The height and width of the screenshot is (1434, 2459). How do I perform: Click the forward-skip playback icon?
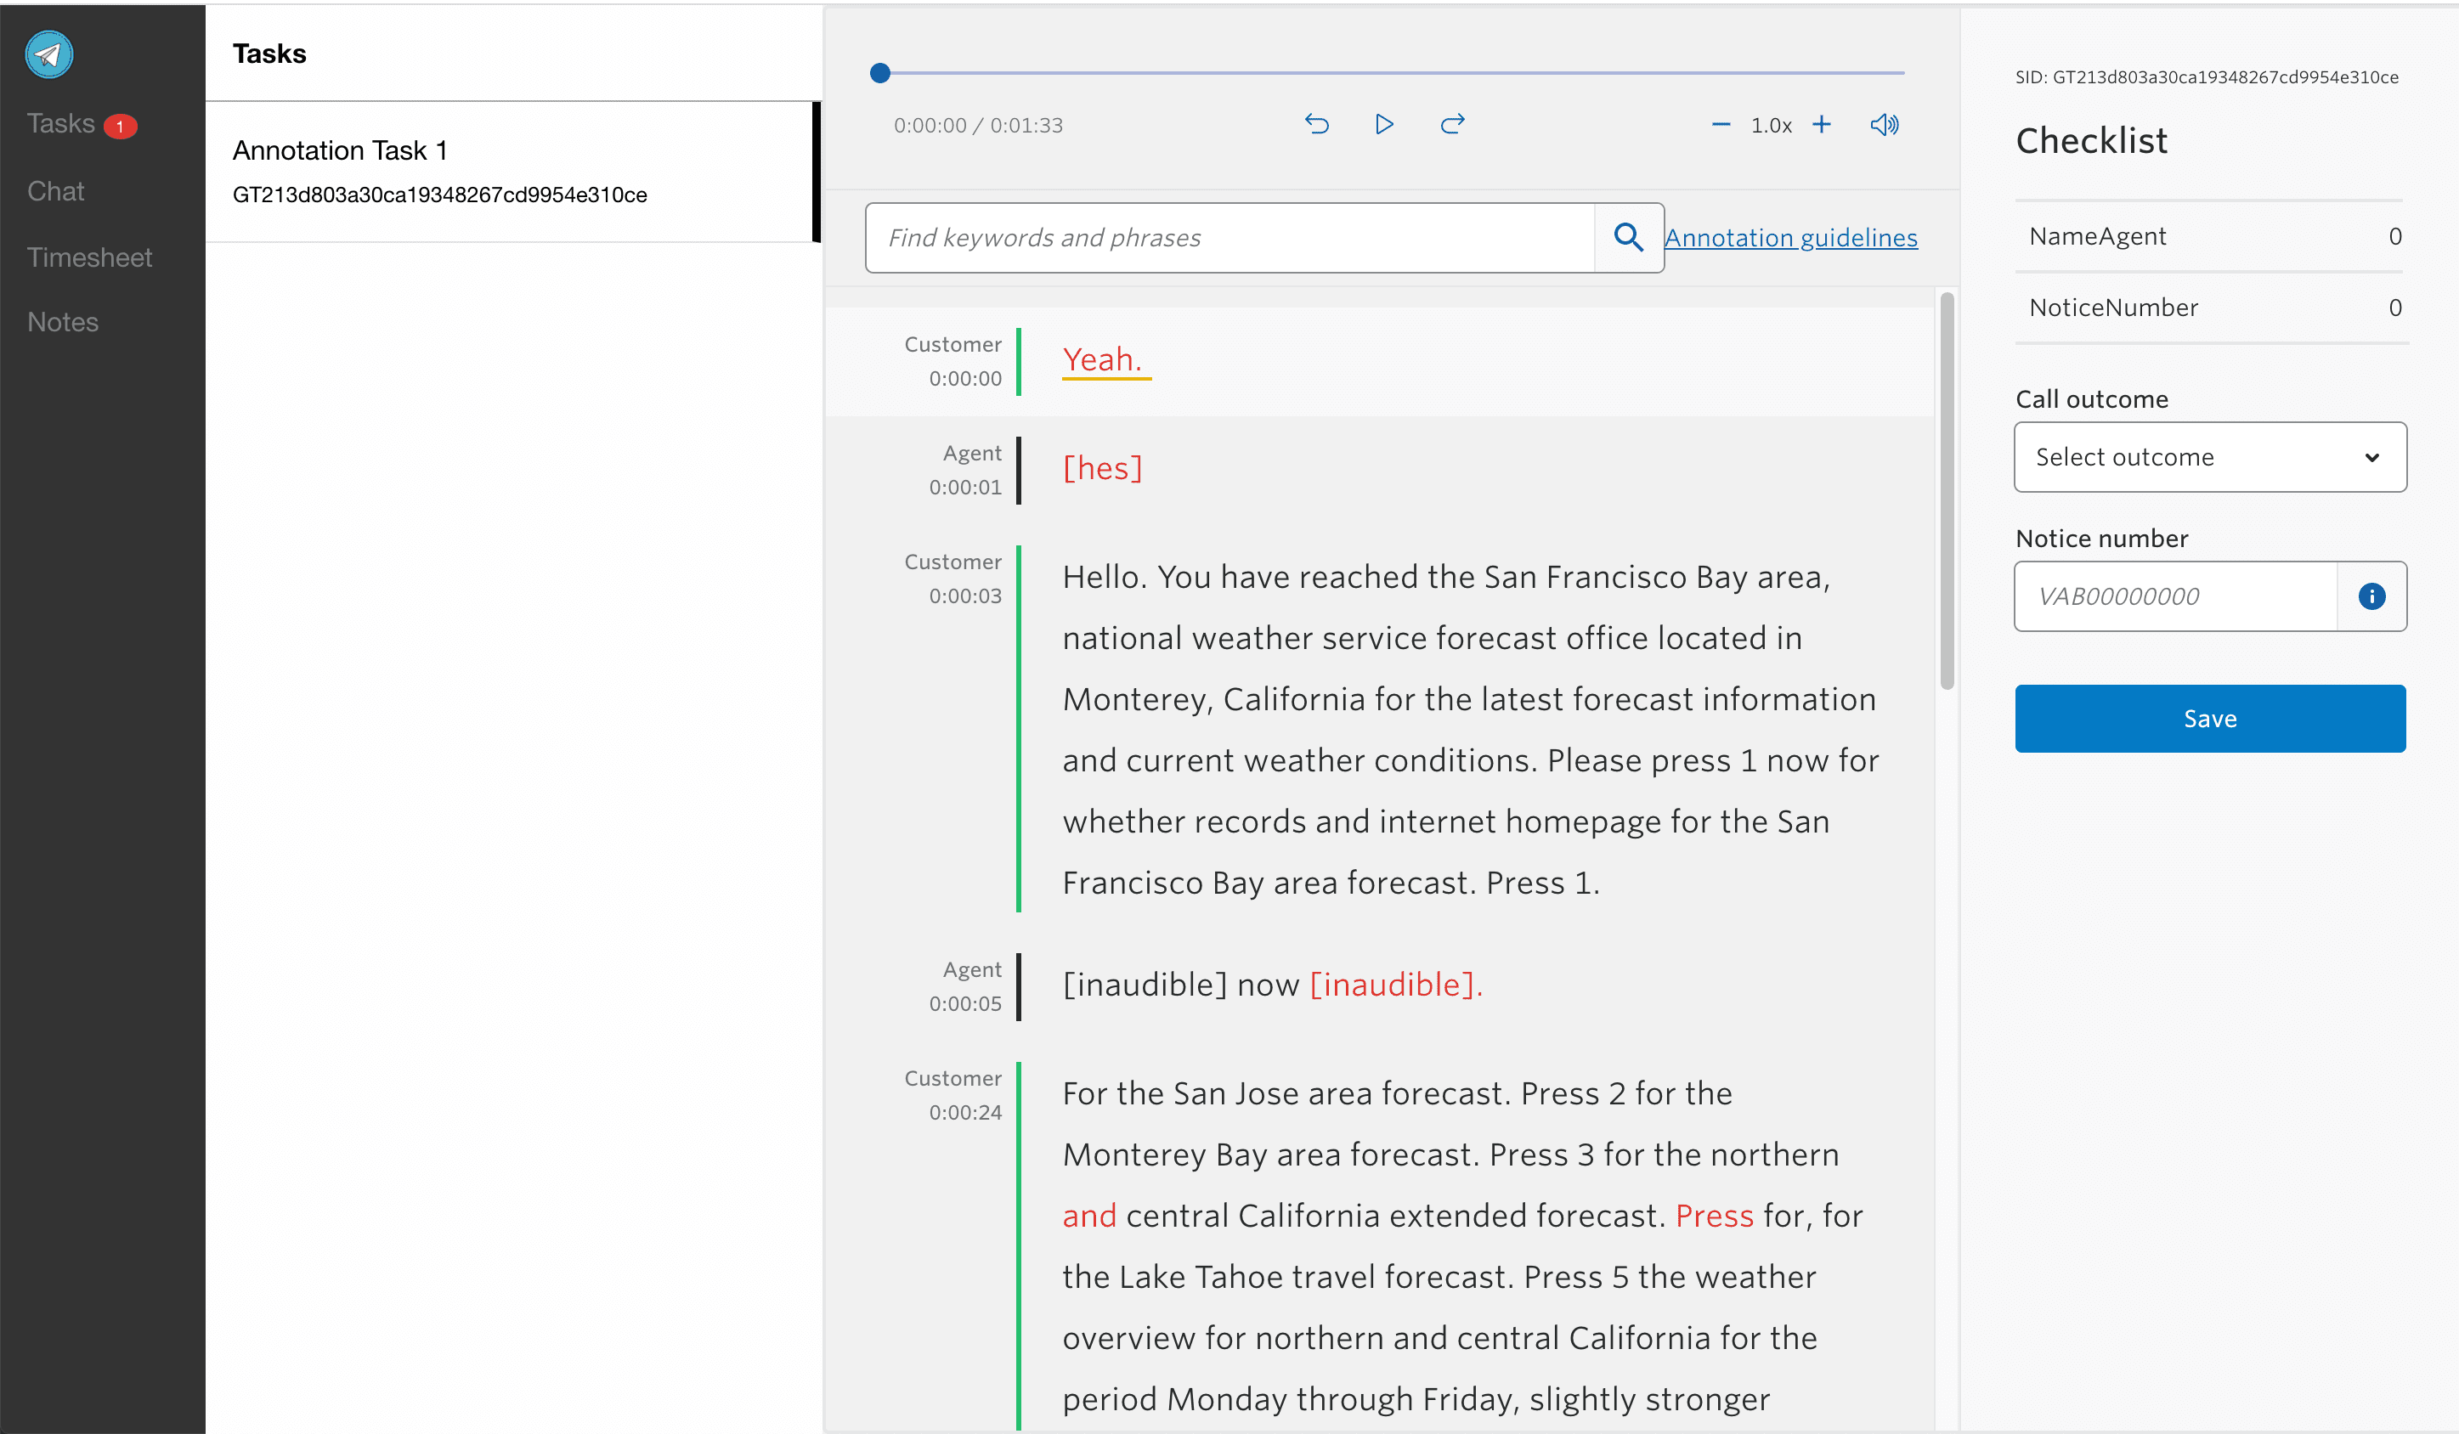1452,124
